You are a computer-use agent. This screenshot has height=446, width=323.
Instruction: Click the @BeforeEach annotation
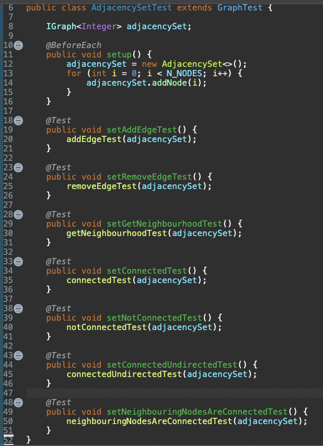pos(74,45)
